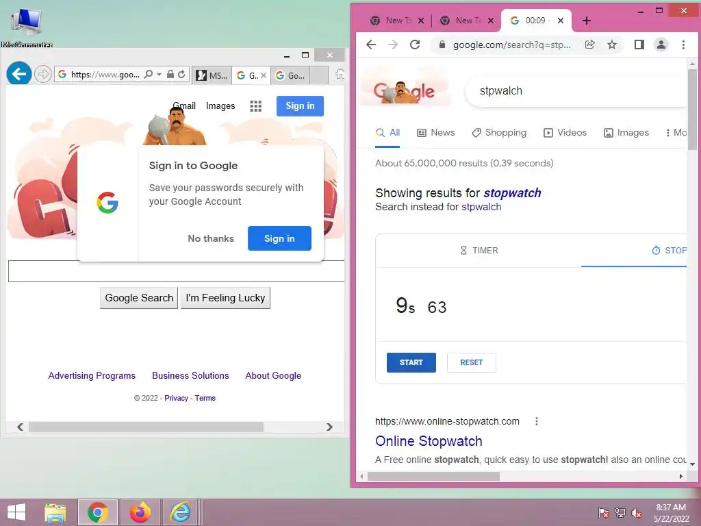Click No thanks in sign-in dialog

coord(211,238)
